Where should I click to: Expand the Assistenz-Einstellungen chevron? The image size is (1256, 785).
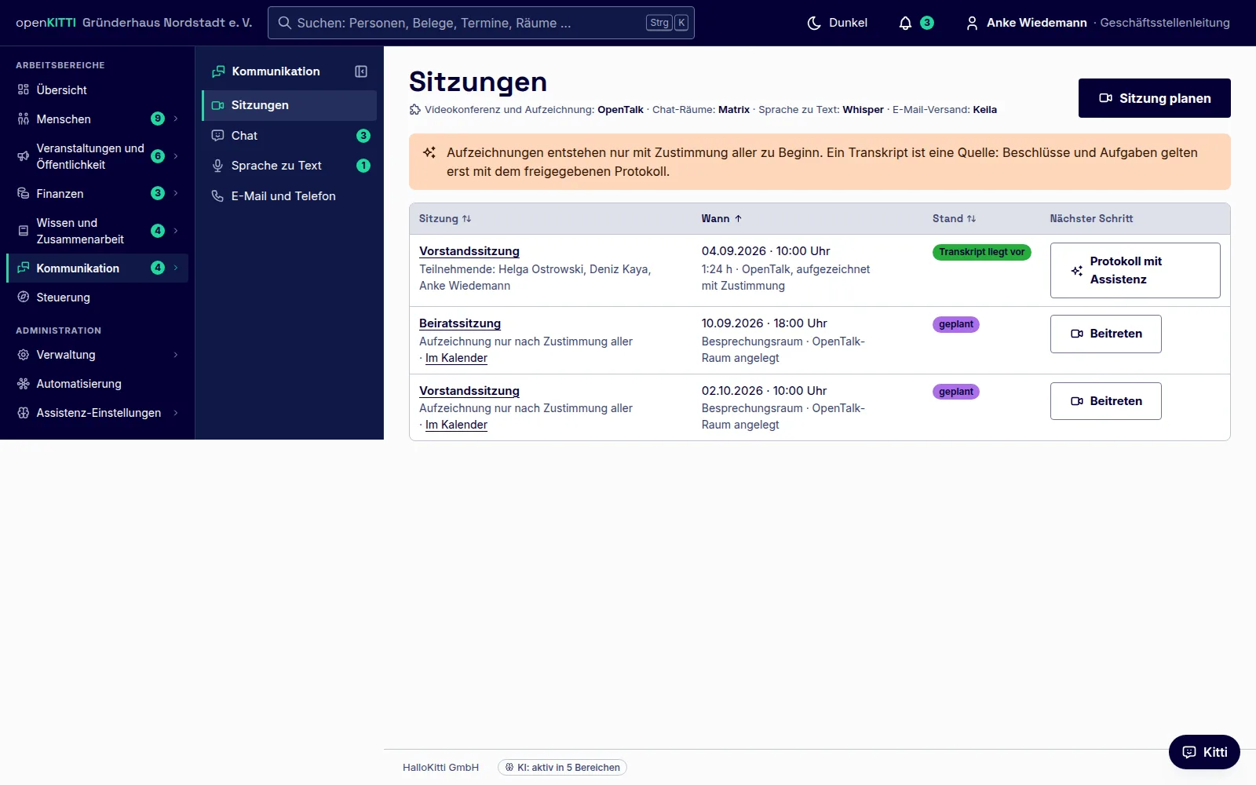176,413
